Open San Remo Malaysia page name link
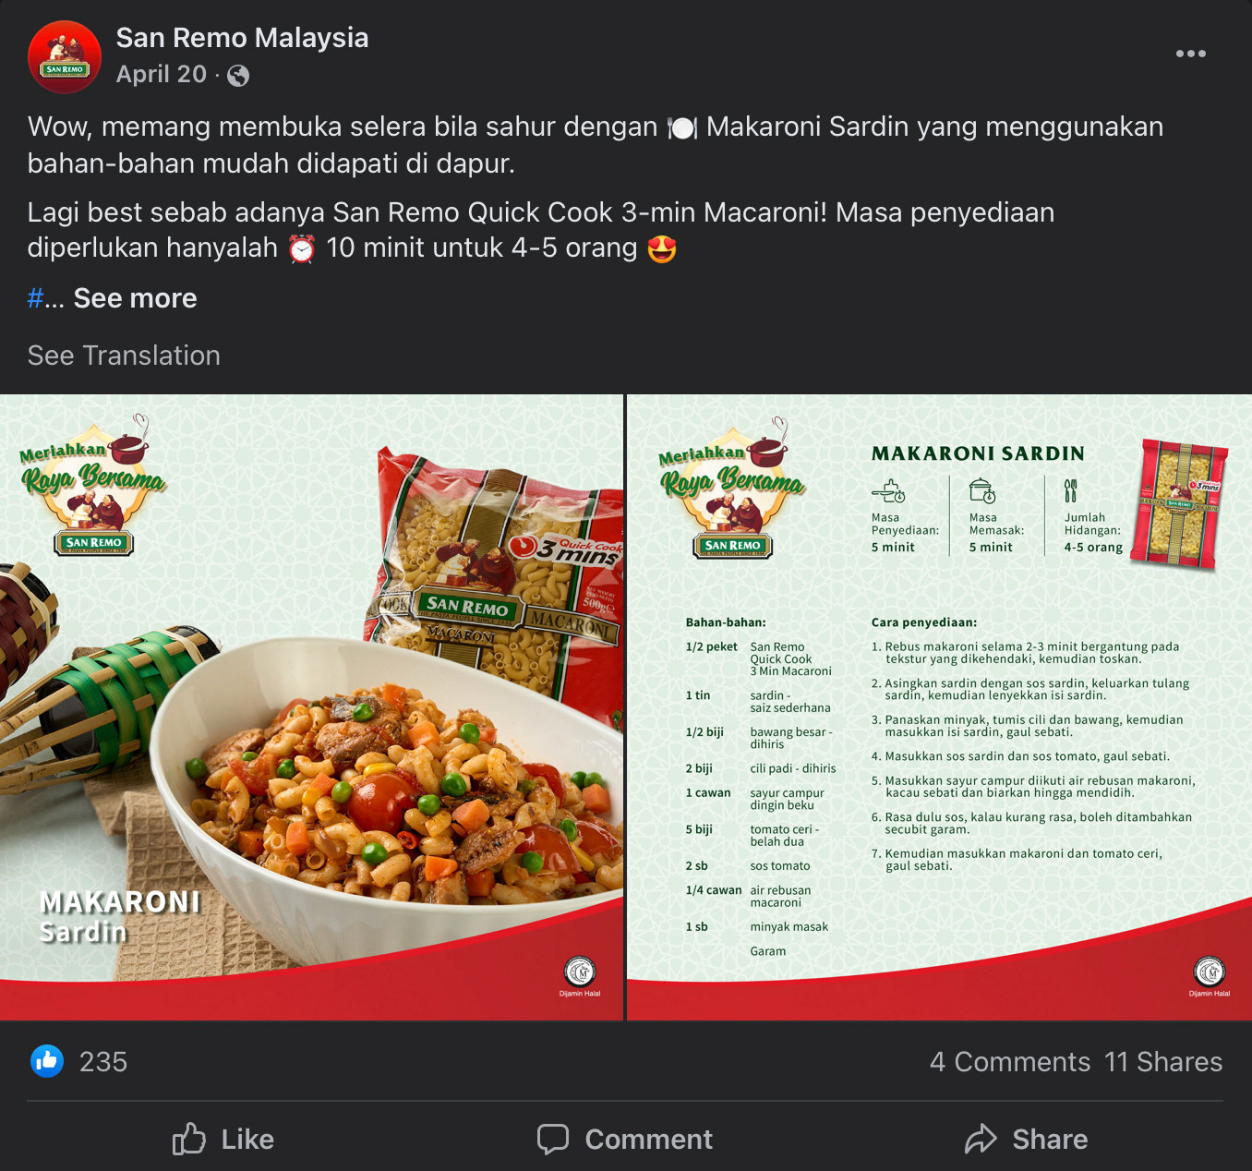The image size is (1252, 1171). (242, 38)
